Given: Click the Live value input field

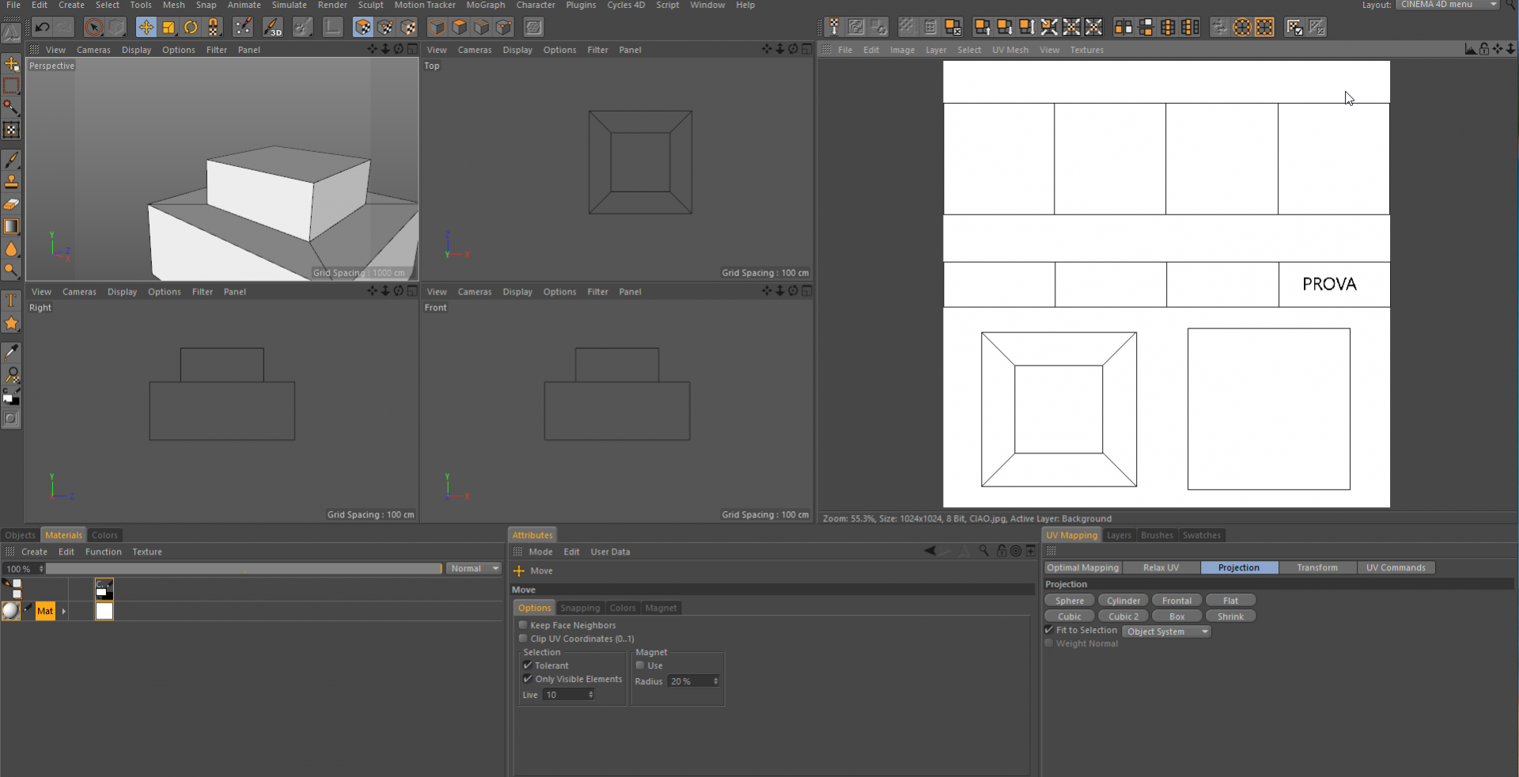Looking at the screenshot, I should pos(569,695).
